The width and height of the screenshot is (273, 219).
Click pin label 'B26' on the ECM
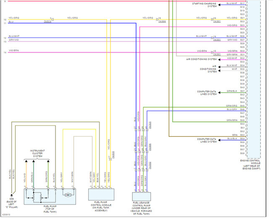coord(242,36)
